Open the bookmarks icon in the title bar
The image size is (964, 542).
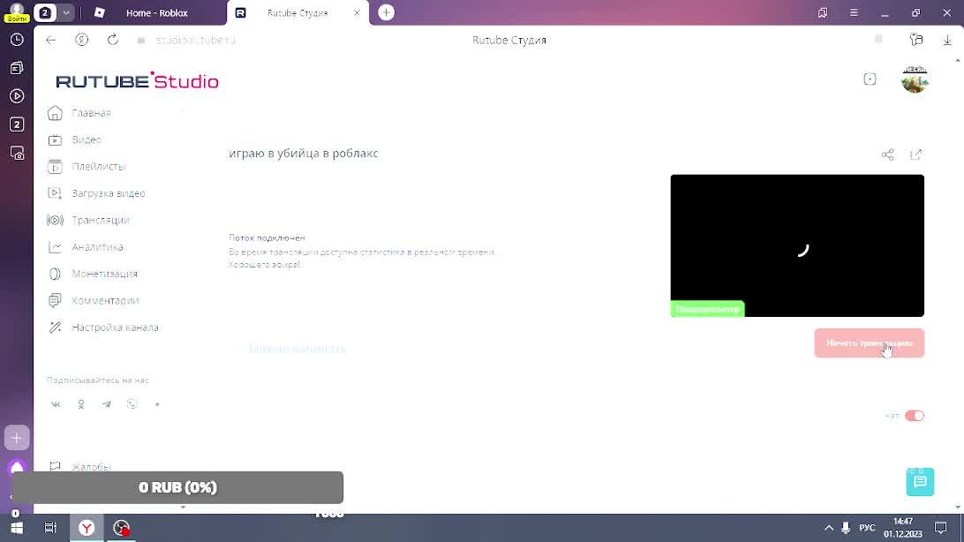(823, 13)
